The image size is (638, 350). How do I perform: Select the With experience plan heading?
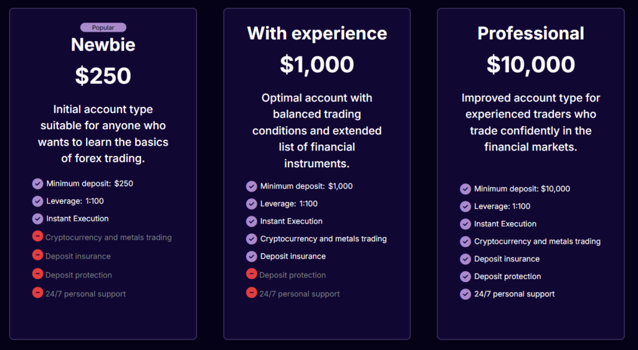317,33
